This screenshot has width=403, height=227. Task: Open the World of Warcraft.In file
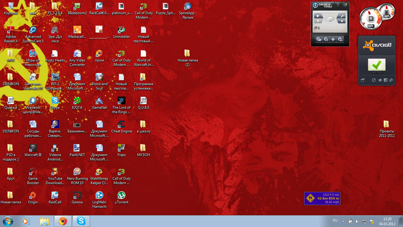[144, 58]
